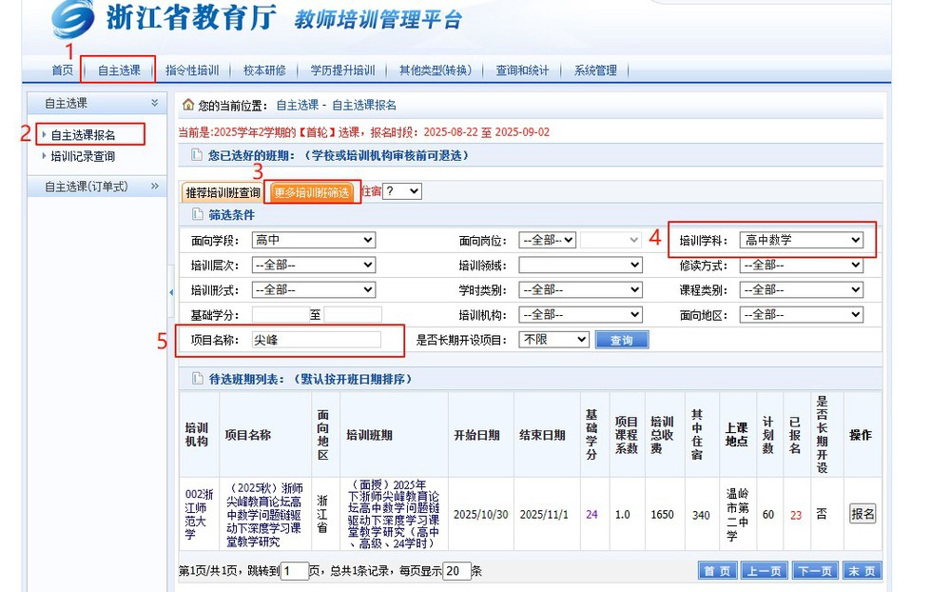Viewport: 950px width, 592px height.
Task: Go to the first page with the 首页 pagination button
Action: [717, 571]
